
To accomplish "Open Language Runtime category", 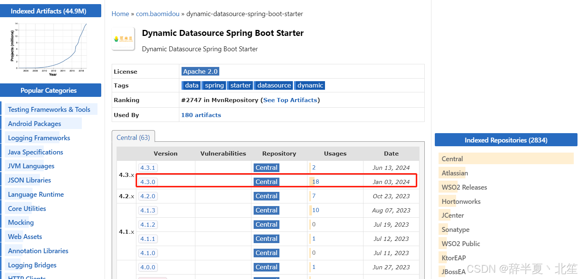I will (x=36, y=194).
